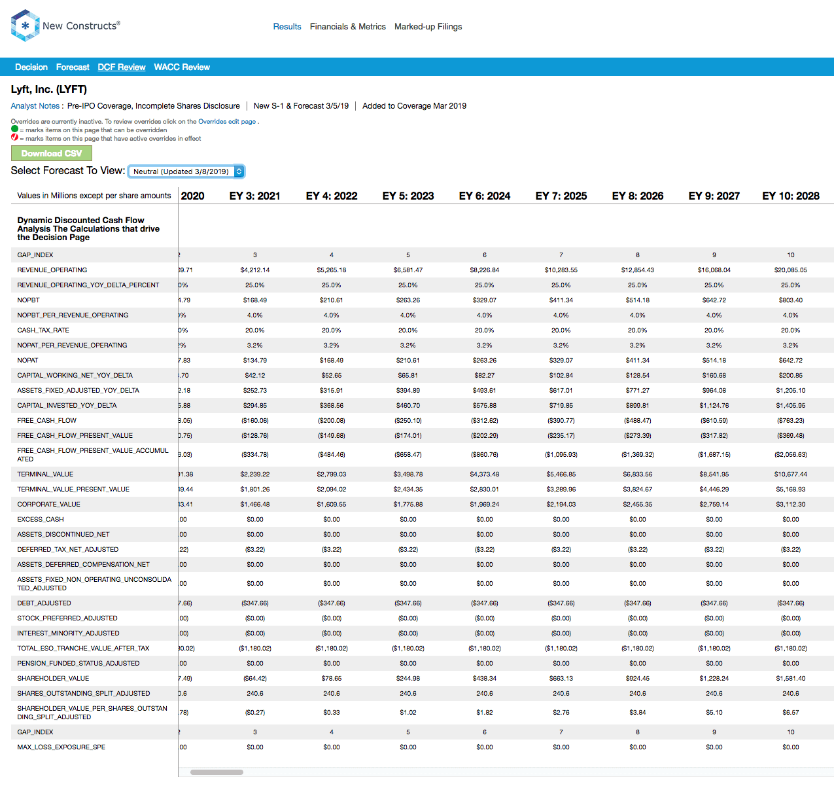Viewport: 834px width, 786px height.
Task: Click the 2028 shareholder value $1,581.40
Action: pos(791,679)
